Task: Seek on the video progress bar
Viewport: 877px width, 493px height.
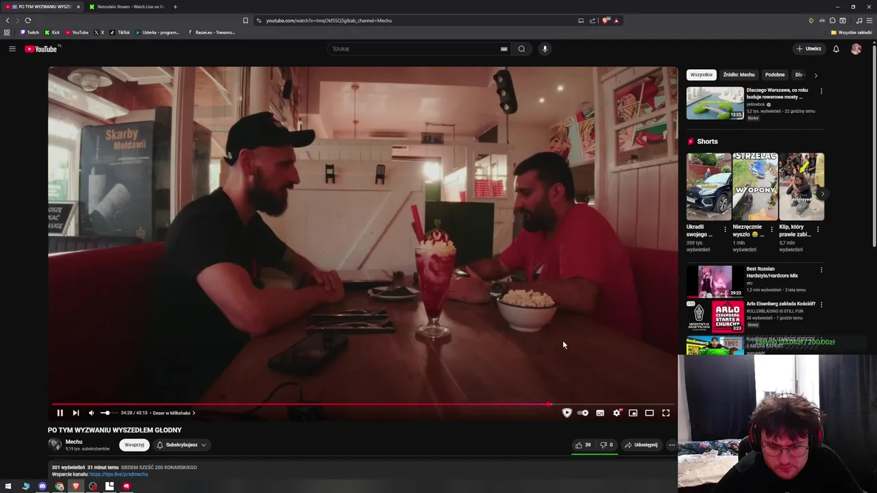Action: [x=362, y=404]
